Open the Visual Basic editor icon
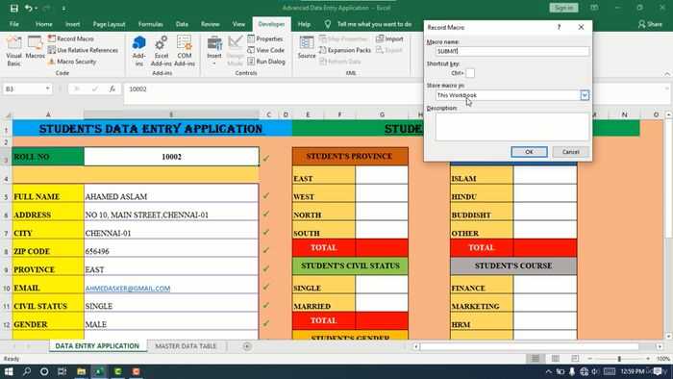The image size is (673, 379). (x=13, y=50)
